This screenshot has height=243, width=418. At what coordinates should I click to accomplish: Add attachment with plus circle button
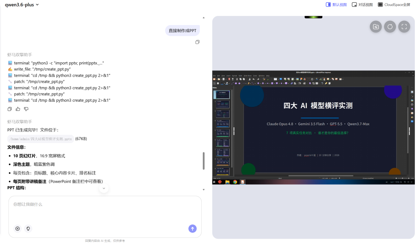tap(17, 229)
